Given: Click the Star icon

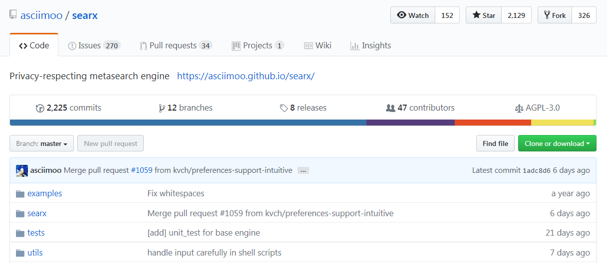Looking at the screenshot, I should tap(476, 15).
